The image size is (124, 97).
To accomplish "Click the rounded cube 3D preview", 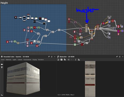I will pos(23,78).
